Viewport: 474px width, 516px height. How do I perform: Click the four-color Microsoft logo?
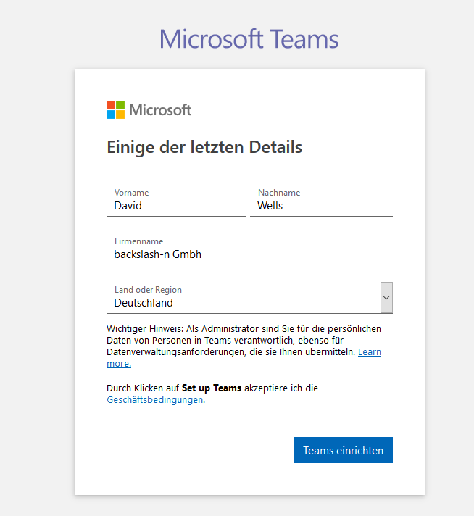coord(115,109)
